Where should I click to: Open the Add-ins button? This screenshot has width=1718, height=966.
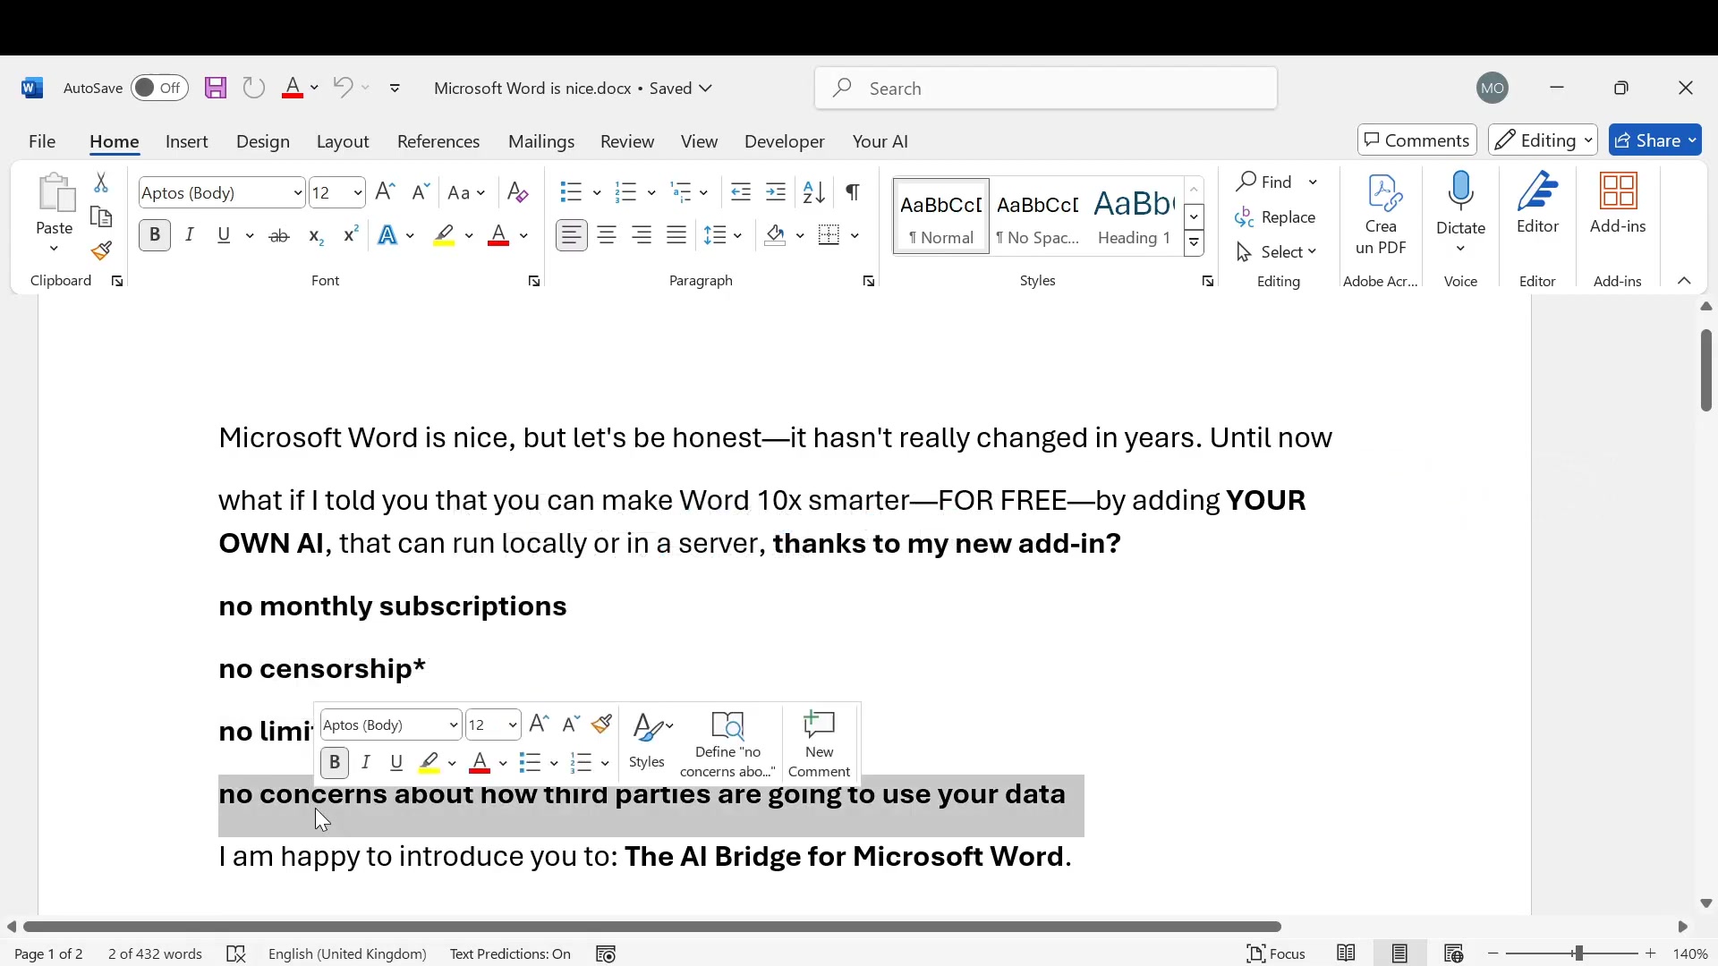coord(1618,204)
